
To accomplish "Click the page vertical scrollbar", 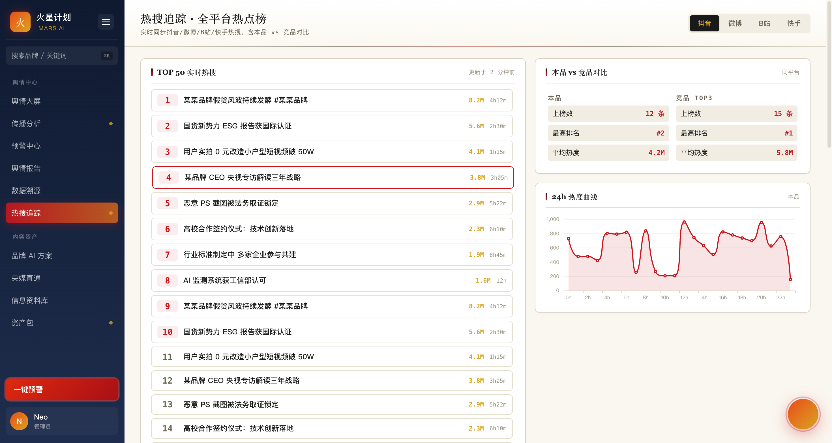I will (829, 74).
